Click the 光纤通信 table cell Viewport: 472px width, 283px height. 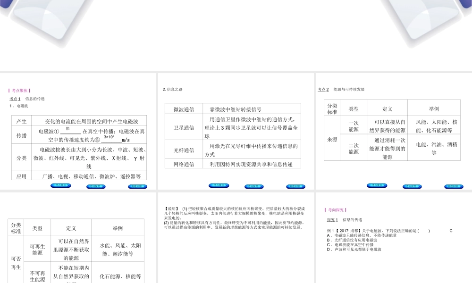tap(184, 150)
